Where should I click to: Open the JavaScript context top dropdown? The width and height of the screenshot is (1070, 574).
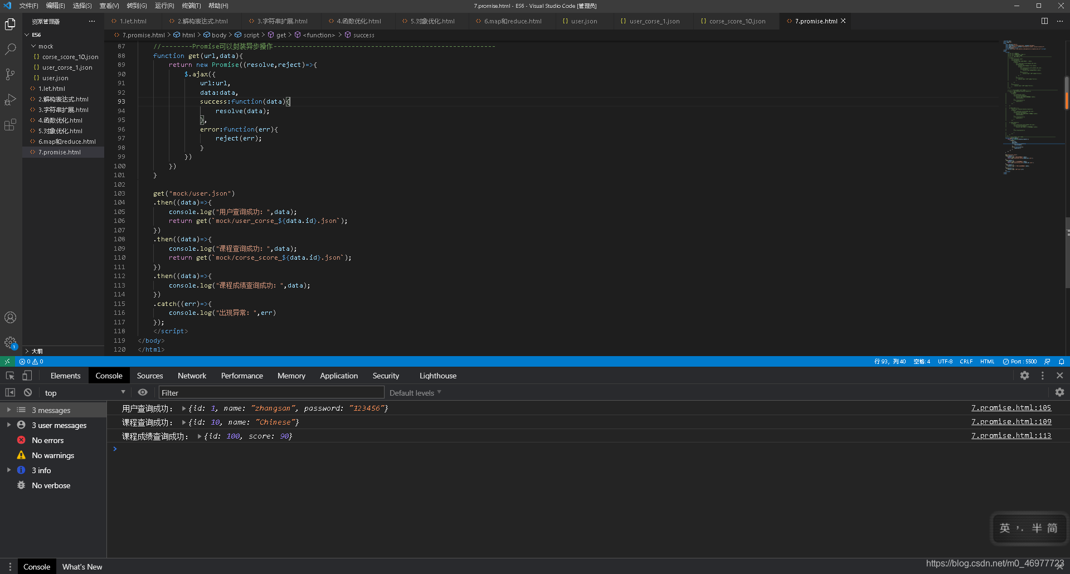tap(85, 393)
